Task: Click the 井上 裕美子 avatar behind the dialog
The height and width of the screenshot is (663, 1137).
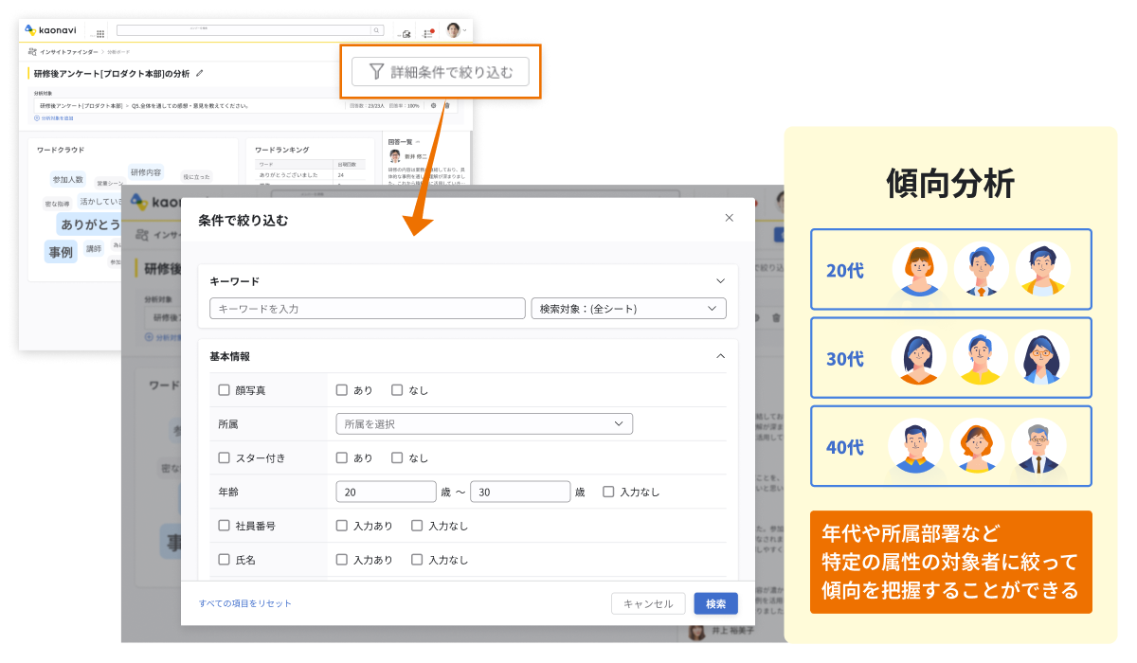Action: [x=696, y=633]
